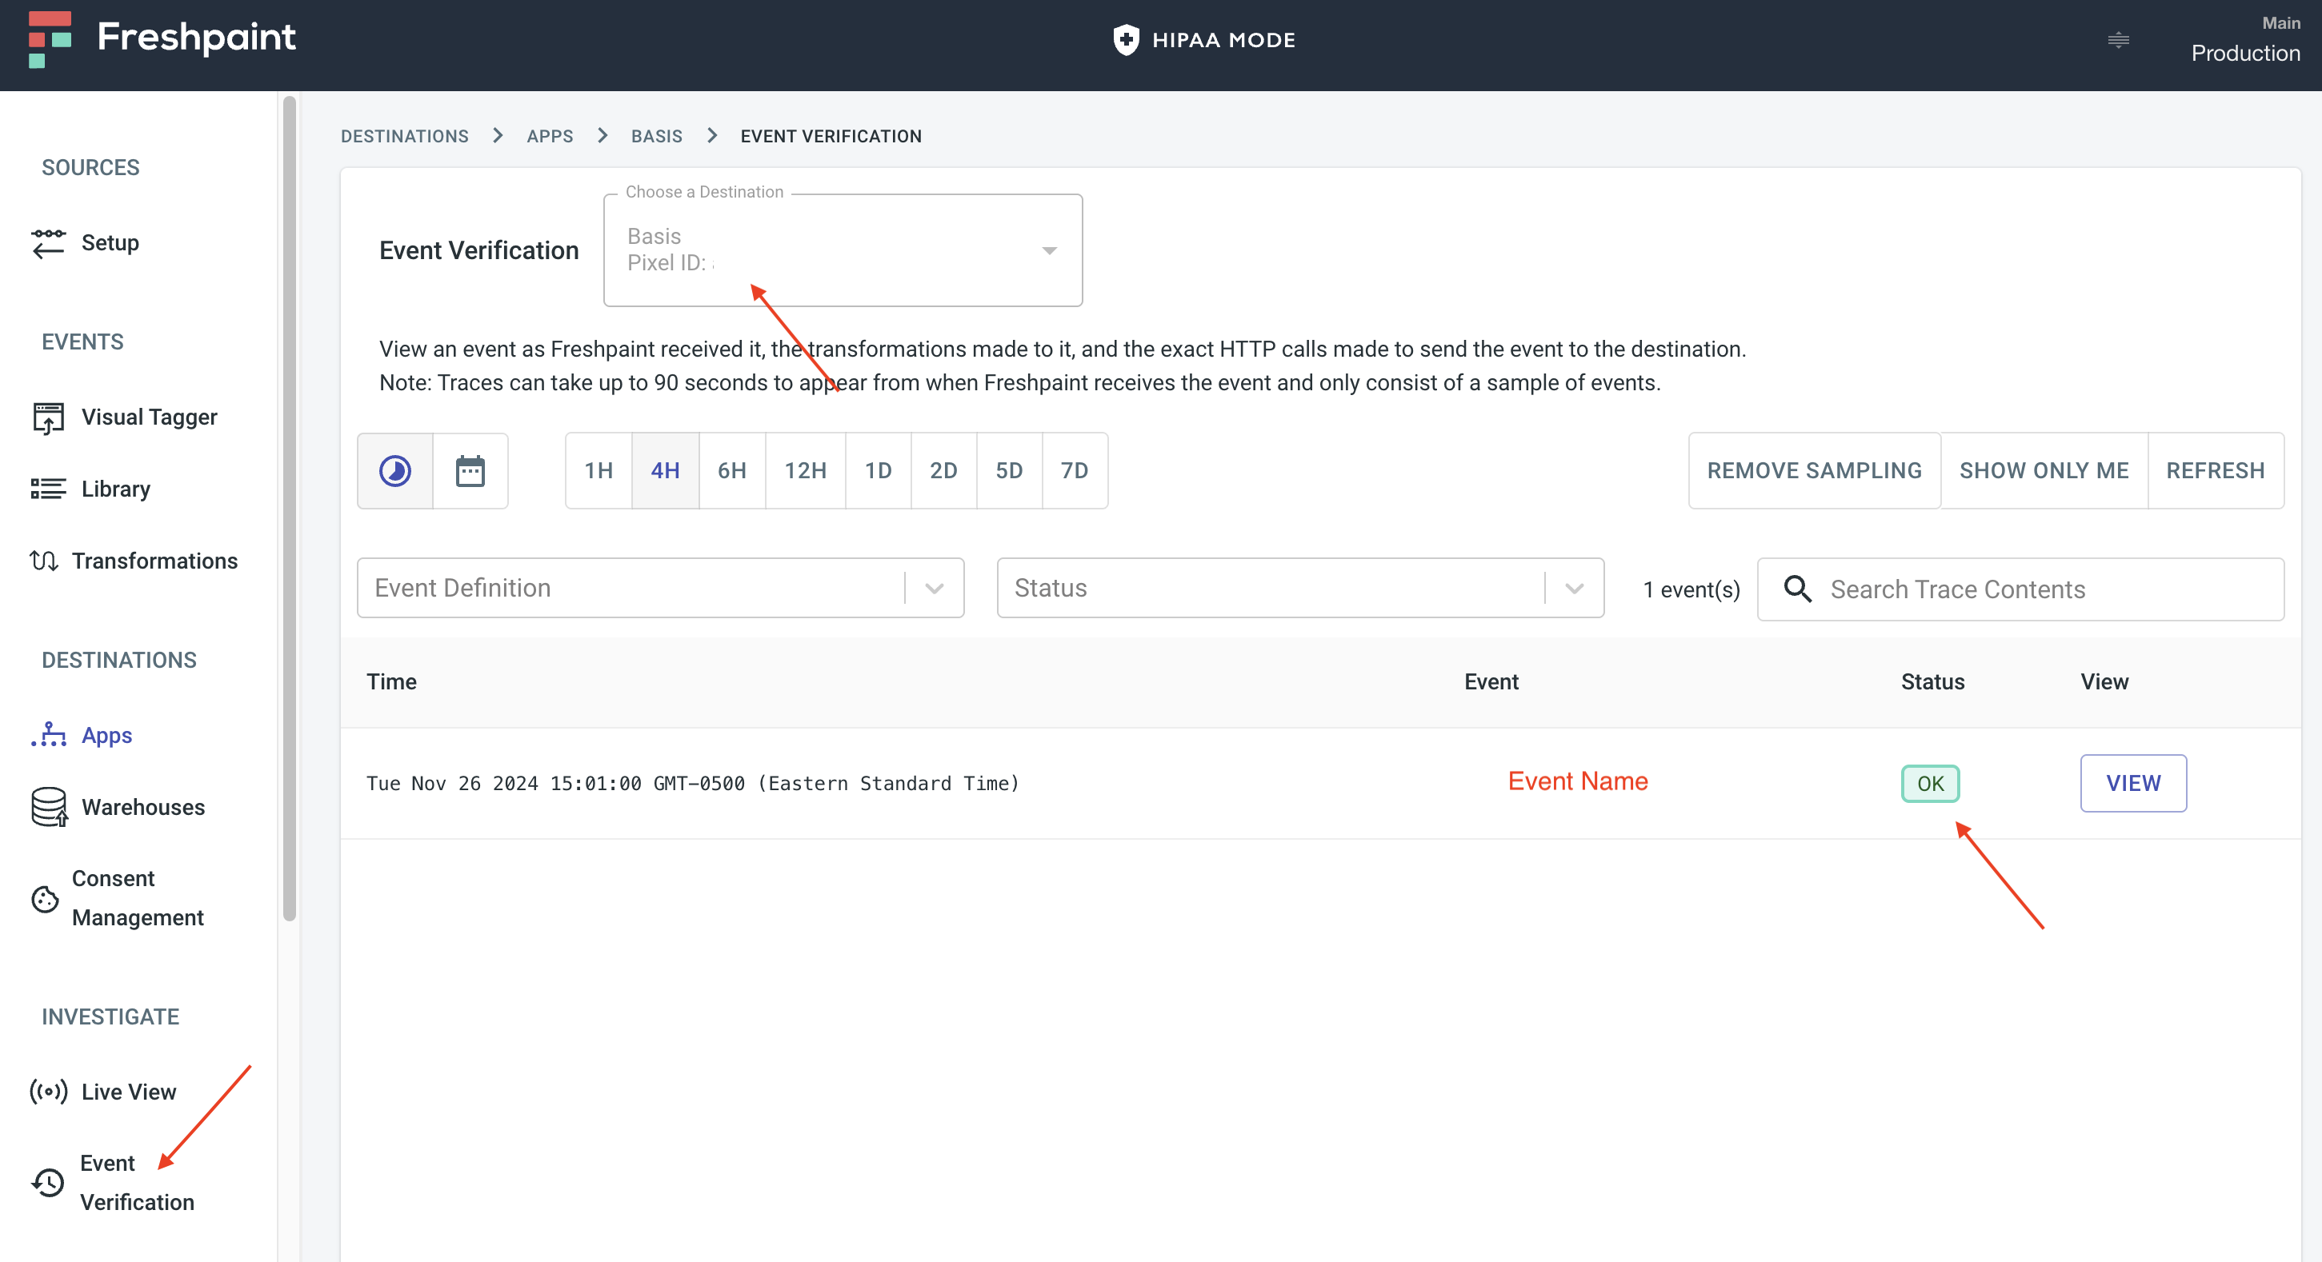This screenshot has width=2322, height=1262.
Task: Select the relative time clock icon
Action: click(x=394, y=471)
